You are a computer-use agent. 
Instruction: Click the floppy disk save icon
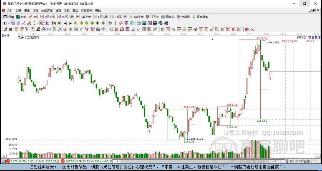[x=155, y=23]
